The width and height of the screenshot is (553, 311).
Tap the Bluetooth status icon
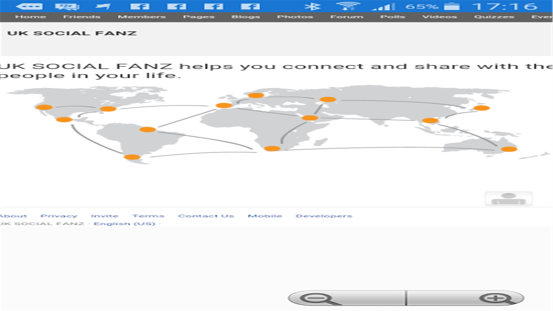point(313,6)
